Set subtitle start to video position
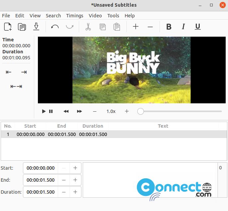 pos(9,72)
